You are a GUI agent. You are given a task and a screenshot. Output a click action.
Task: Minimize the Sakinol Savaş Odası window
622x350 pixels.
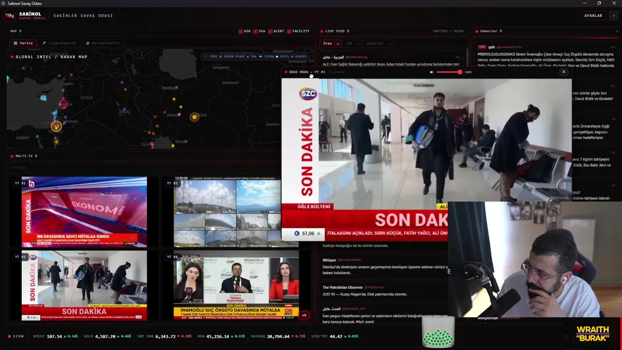(584, 3)
